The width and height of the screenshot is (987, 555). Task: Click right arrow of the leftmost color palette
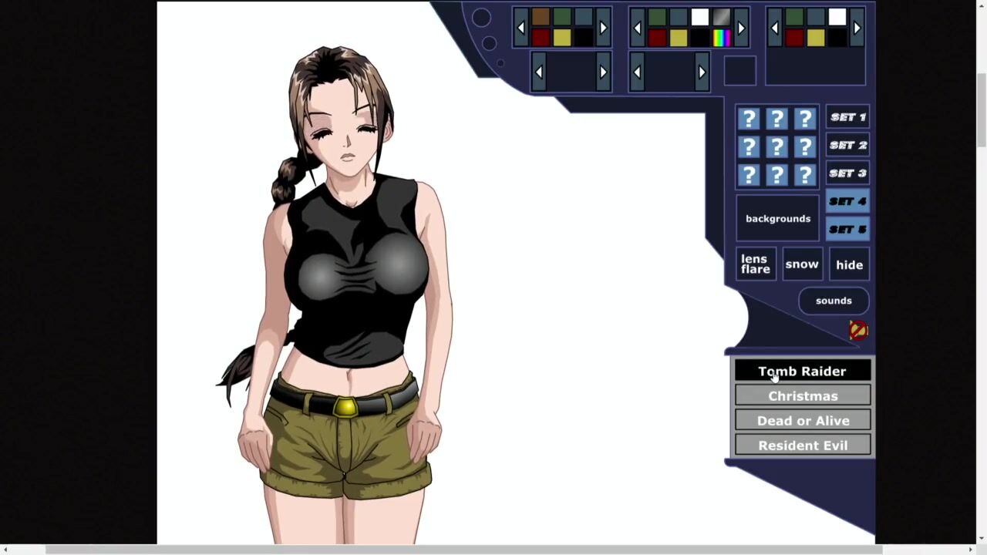[x=603, y=28]
